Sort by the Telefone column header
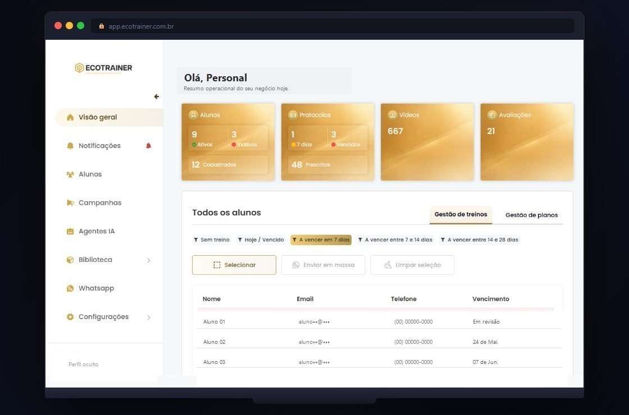Screen dimensions: 629x415 click(x=404, y=299)
